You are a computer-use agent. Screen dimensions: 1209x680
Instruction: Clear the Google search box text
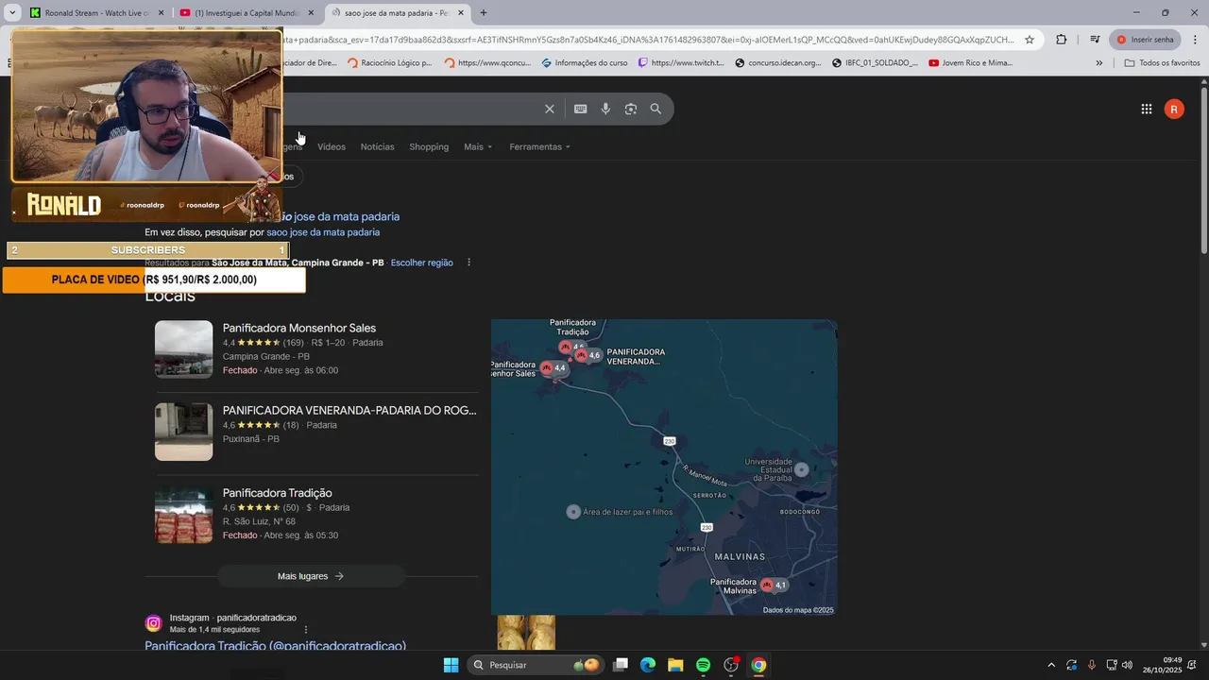(549, 109)
